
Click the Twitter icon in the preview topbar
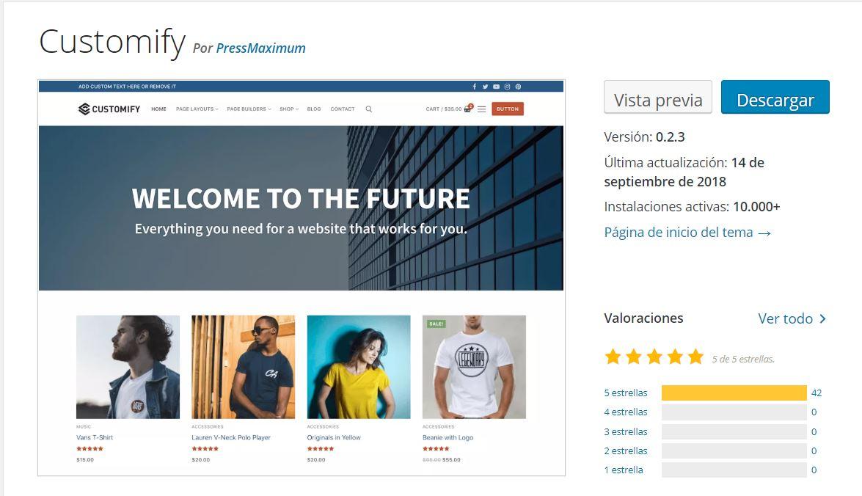click(x=485, y=87)
